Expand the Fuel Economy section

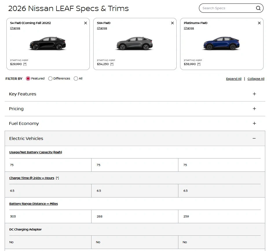click(254, 123)
